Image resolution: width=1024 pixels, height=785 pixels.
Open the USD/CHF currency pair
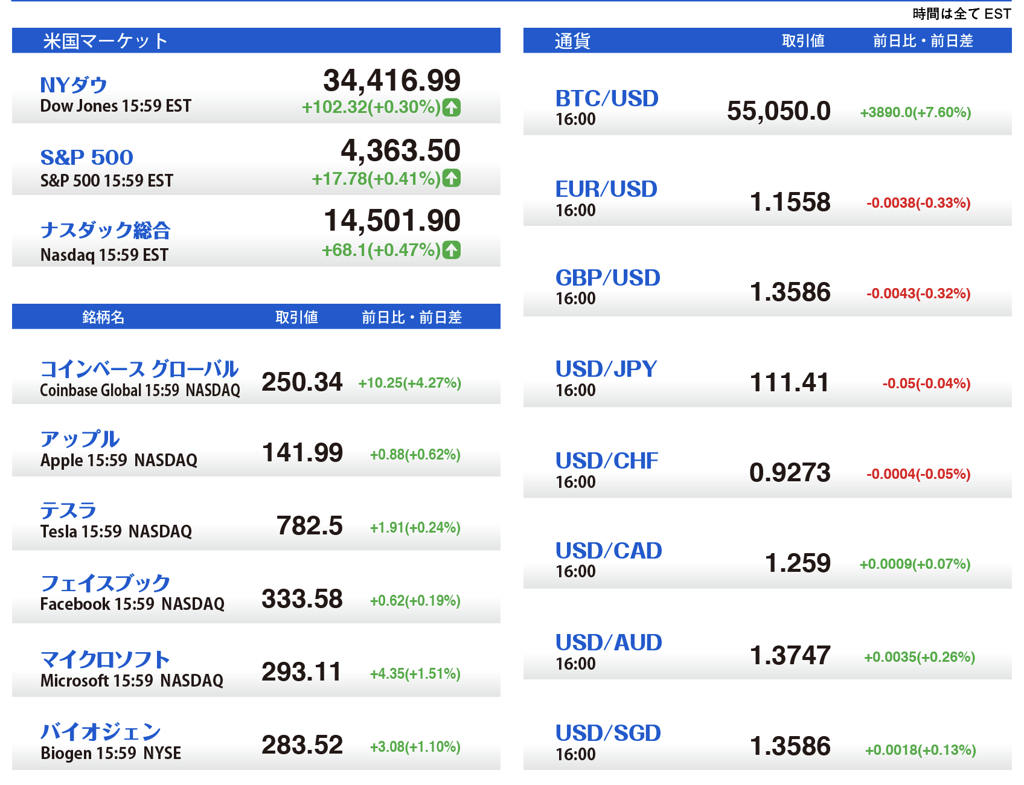point(607,461)
